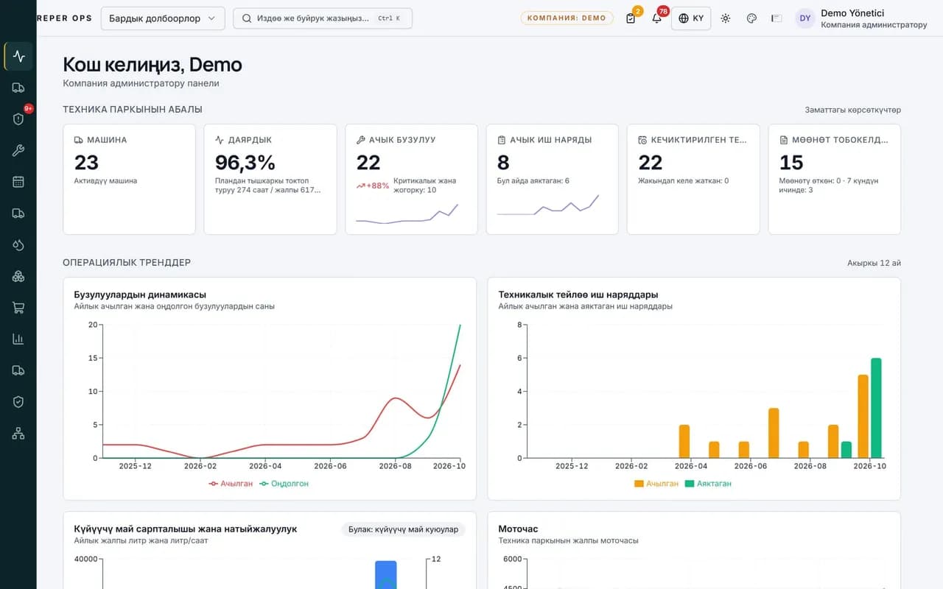Click the Бузуулардын динамикасы chart title
This screenshot has height=589, width=943.
point(140,294)
